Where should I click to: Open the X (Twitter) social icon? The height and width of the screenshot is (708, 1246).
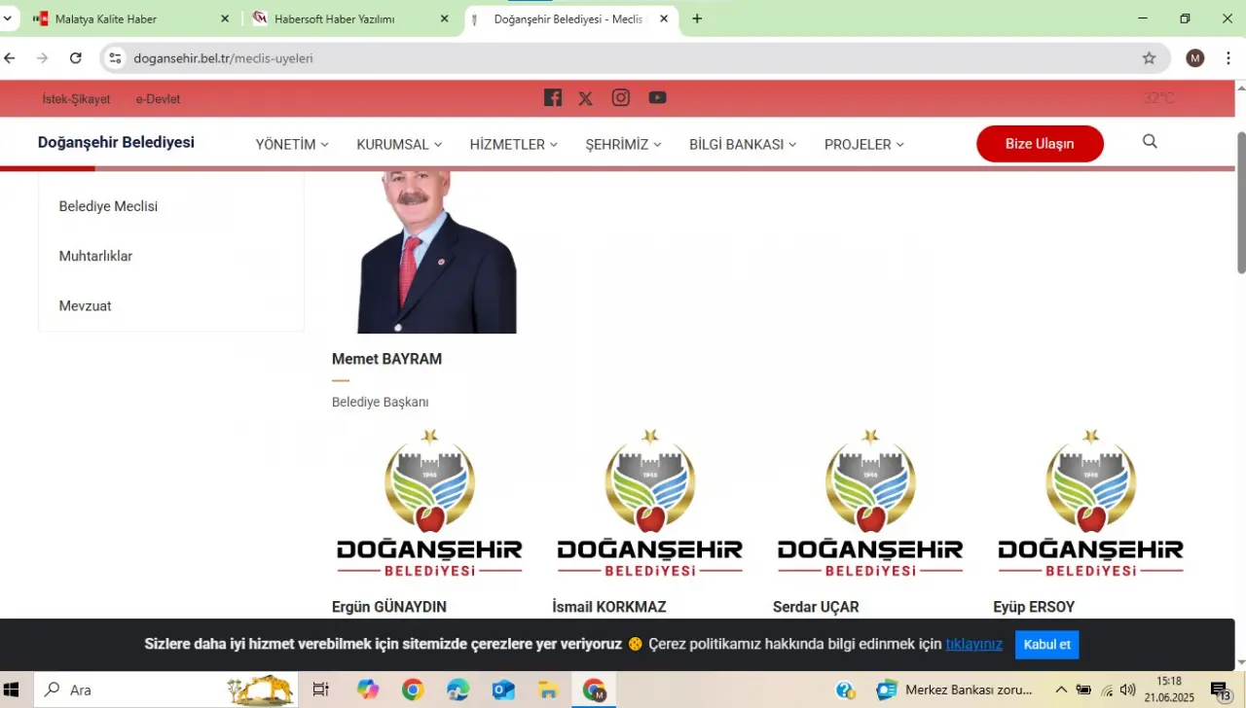pyautogui.click(x=585, y=98)
